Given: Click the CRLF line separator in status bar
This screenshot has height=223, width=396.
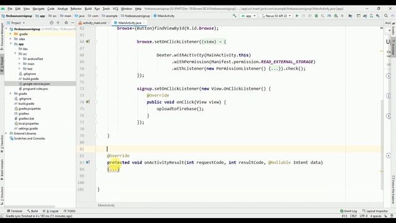Looking at the screenshot, I should coord(353,216).
